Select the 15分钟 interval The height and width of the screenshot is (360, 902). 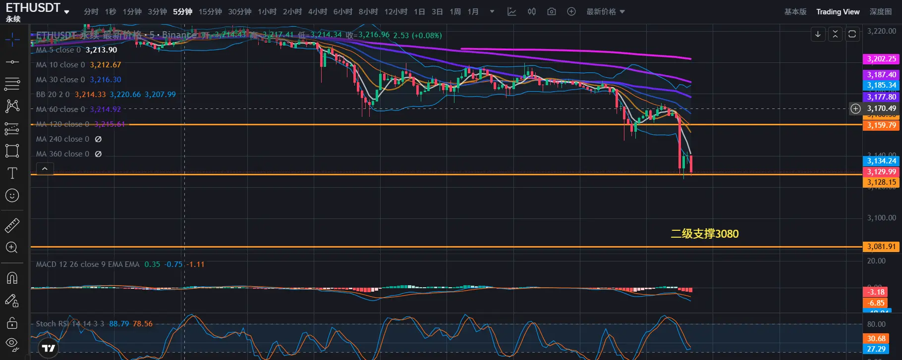click(x=210, y=11)
